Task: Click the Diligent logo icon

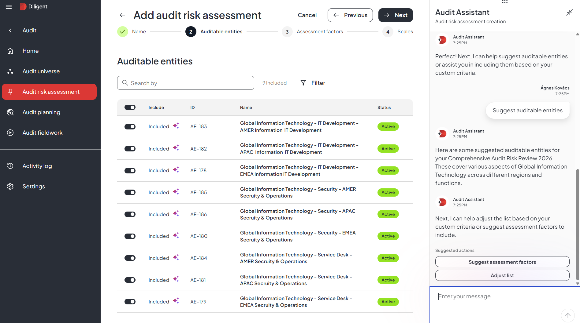Action: [23, 7]
